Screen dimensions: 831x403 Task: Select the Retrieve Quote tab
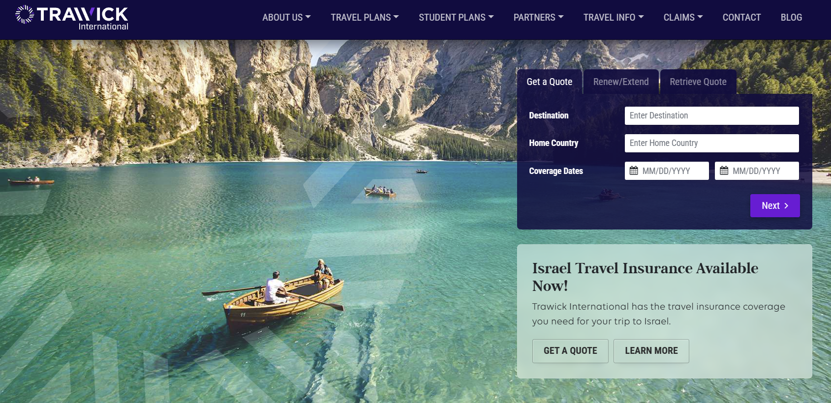coord(698,82)
